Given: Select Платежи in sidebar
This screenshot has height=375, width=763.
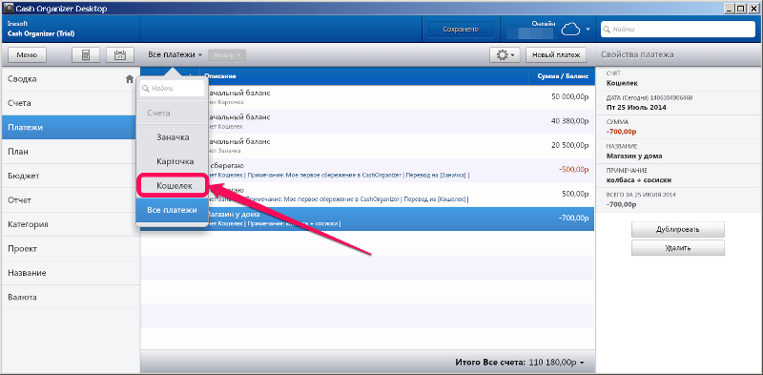Looking at the screenshot, I should pyautogui.click(x=70, y=128).
